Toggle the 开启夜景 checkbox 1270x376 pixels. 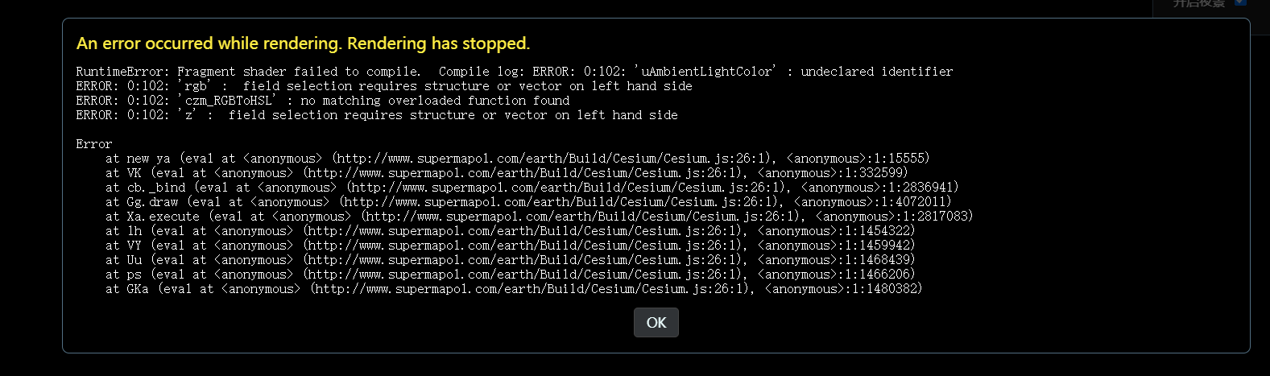[1240, 3]
